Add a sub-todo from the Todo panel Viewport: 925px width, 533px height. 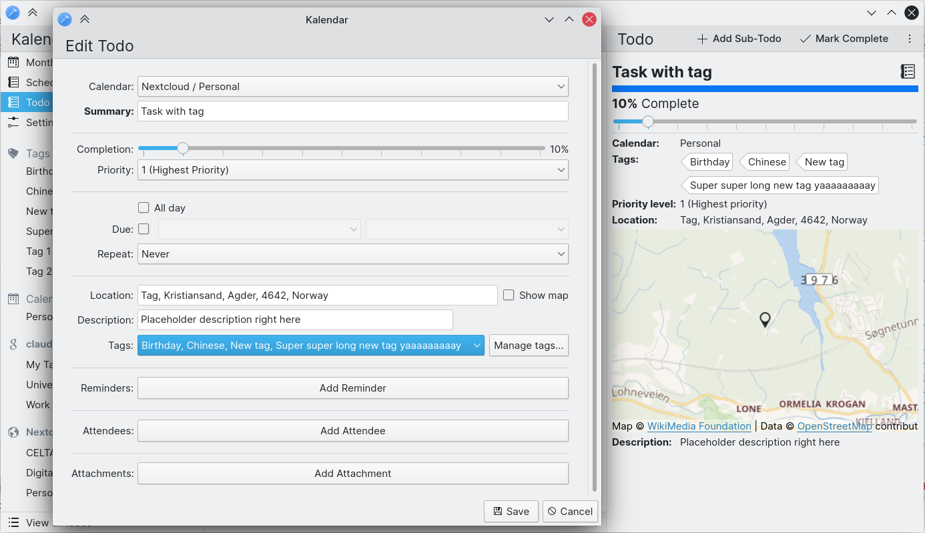[739, 39]
